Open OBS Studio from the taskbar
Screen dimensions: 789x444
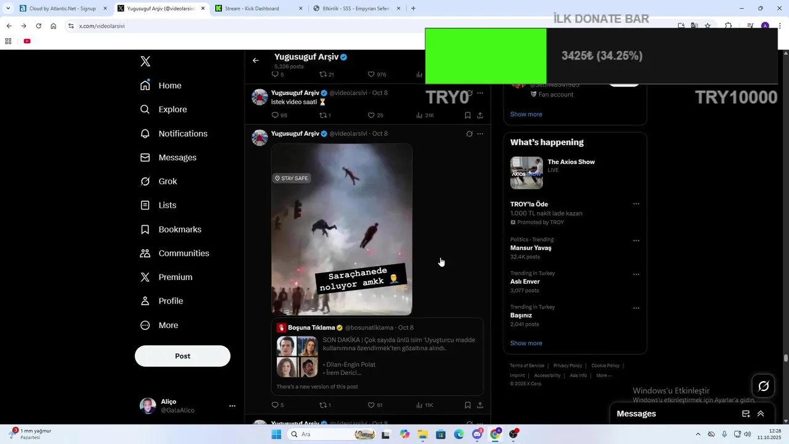coord(513,434)
